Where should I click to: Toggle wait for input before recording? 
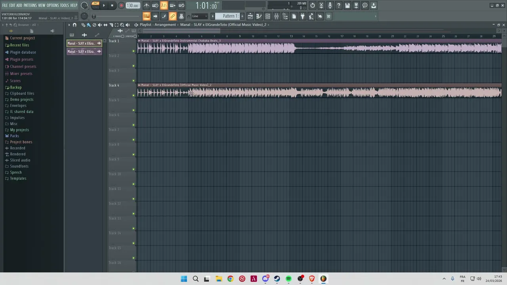click(155, 6)
